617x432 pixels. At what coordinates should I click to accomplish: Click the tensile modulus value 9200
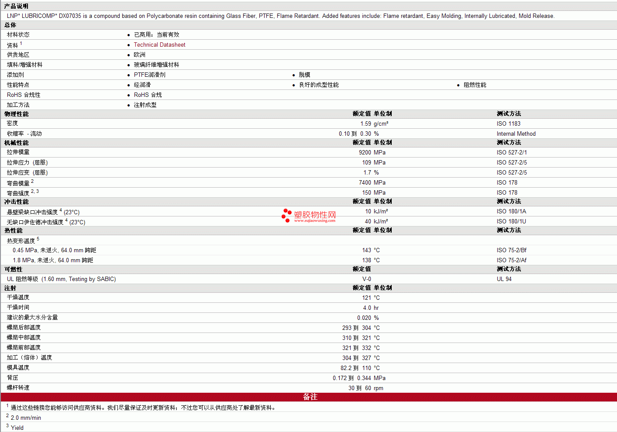[365, 152]
